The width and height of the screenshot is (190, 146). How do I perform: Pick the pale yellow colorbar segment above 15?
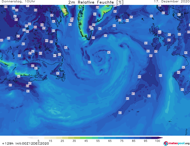tap(53, 138)
